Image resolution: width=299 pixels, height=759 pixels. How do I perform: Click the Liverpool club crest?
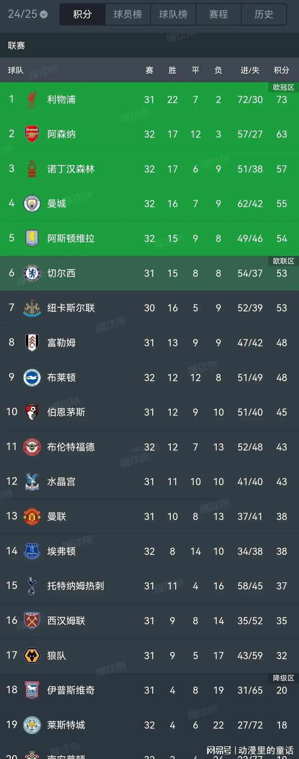point(32,100)
